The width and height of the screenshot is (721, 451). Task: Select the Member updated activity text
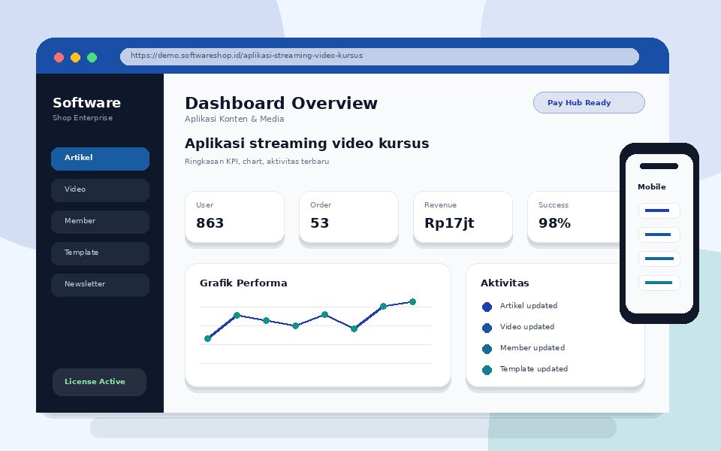point(532,348)
